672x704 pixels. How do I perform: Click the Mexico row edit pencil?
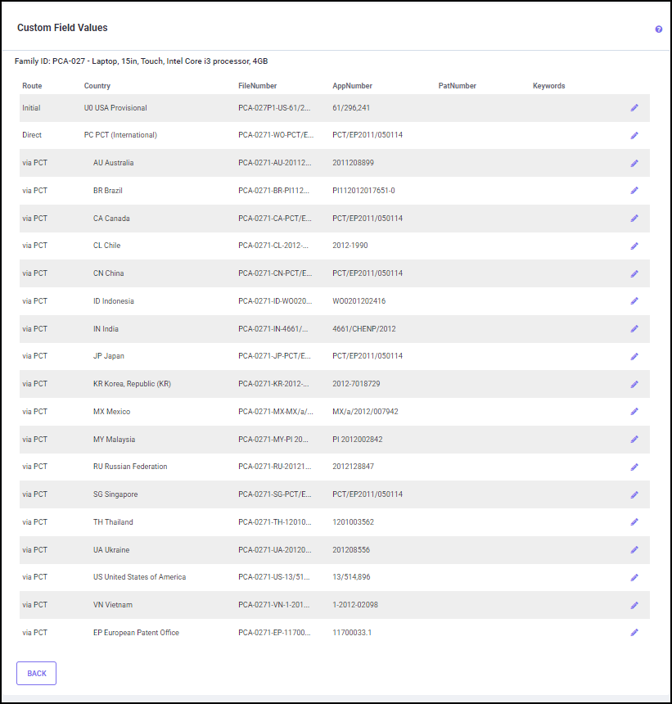(634, 412)
